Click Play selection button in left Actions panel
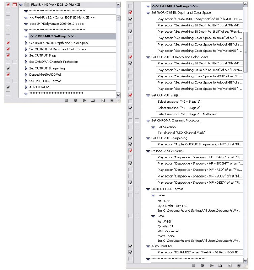Screen dimensions: 254x270 click(x=84, y=100)
